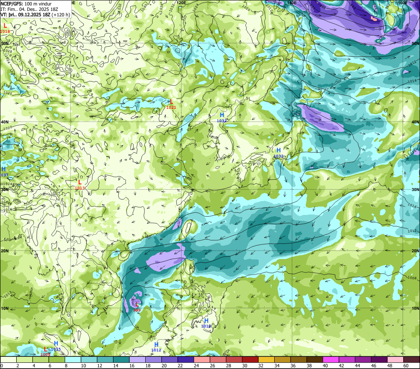Click the H 1032 marker over Japan
The width and height of the screenshot is (420, 369).
pyautogui.click(x=278, y=153)
